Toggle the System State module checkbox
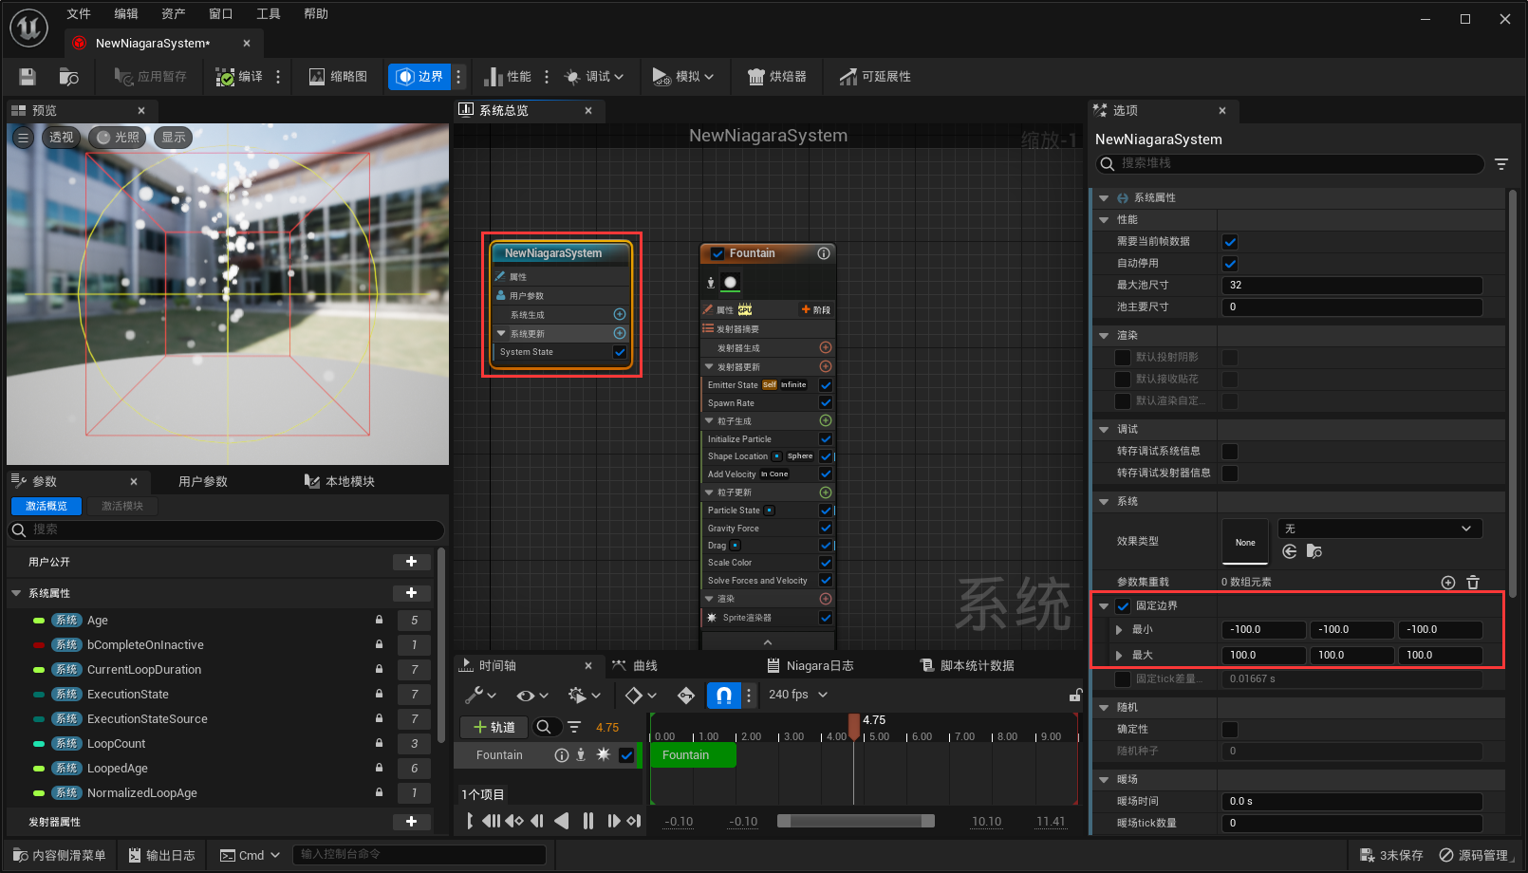This screenshot has height=873, width=1528. pos(620,352)
